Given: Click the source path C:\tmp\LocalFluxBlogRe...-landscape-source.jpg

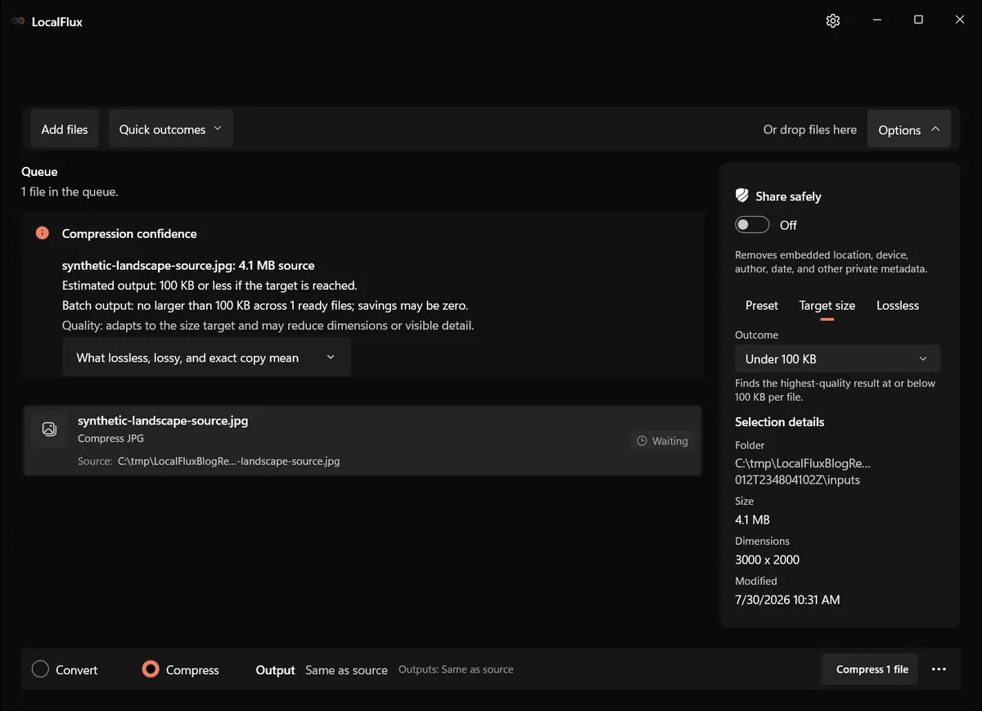Looking at the screenshot, I should 228,461.
